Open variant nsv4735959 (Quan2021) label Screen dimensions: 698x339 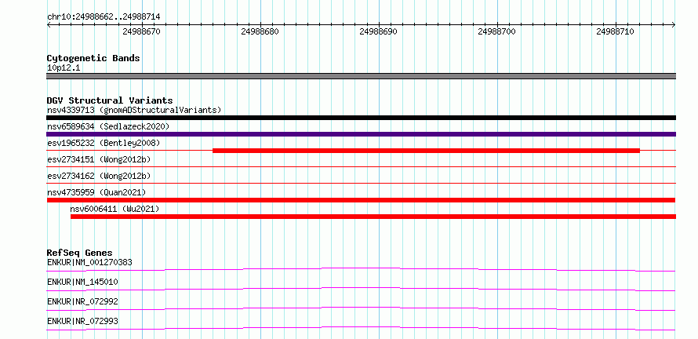(96, 192)
